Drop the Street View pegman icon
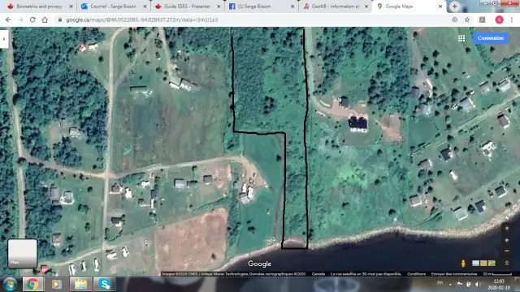Screen dimensions: 520x292 click(463, 263)
